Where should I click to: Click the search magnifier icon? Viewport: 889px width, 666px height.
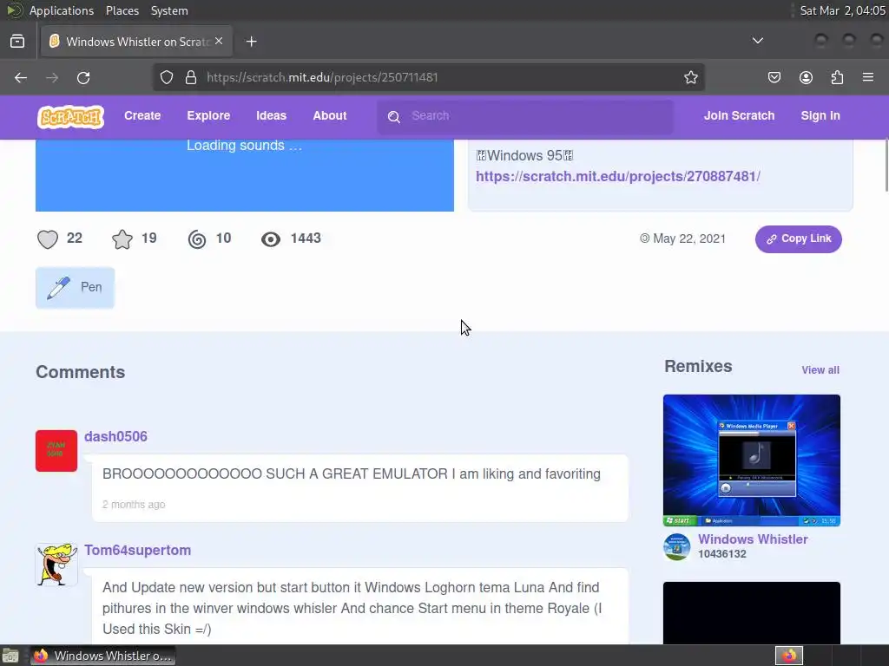(x=394, y=117)
